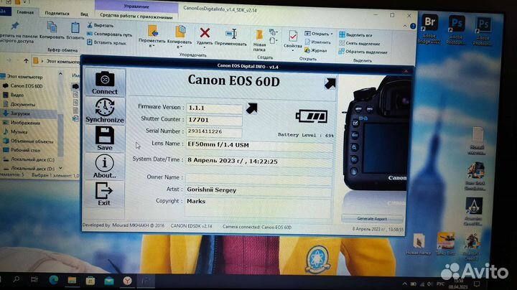
Task: Select Рабочий стол in Explorer sidebar
Action: (x=22, y=150)
